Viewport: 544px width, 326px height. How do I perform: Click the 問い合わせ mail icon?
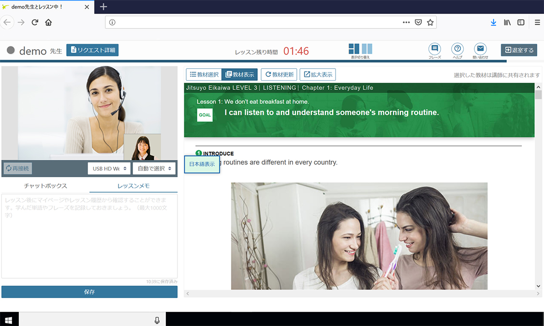pos(480,49)
